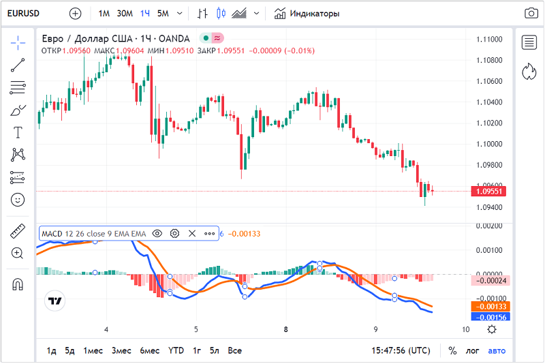Click the closing price value 1.09551 in legend
545x364 pixels.
pyautogui.click(x=231, y=50)
